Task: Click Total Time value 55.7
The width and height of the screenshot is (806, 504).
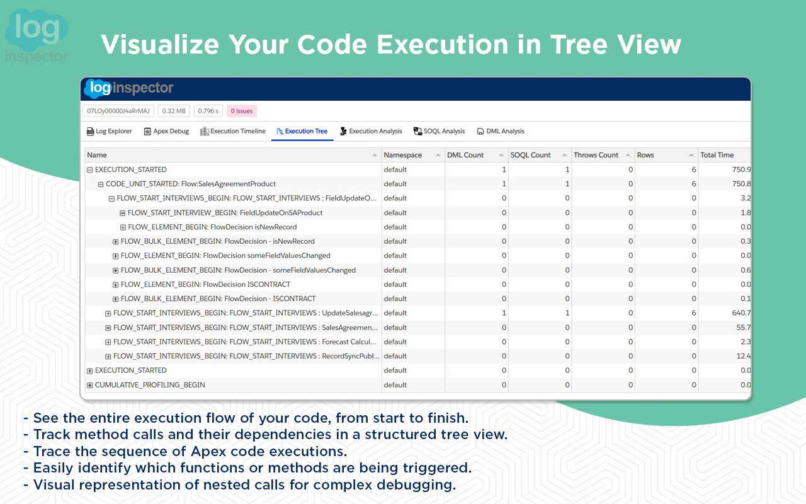Action: tap(743, 328)
